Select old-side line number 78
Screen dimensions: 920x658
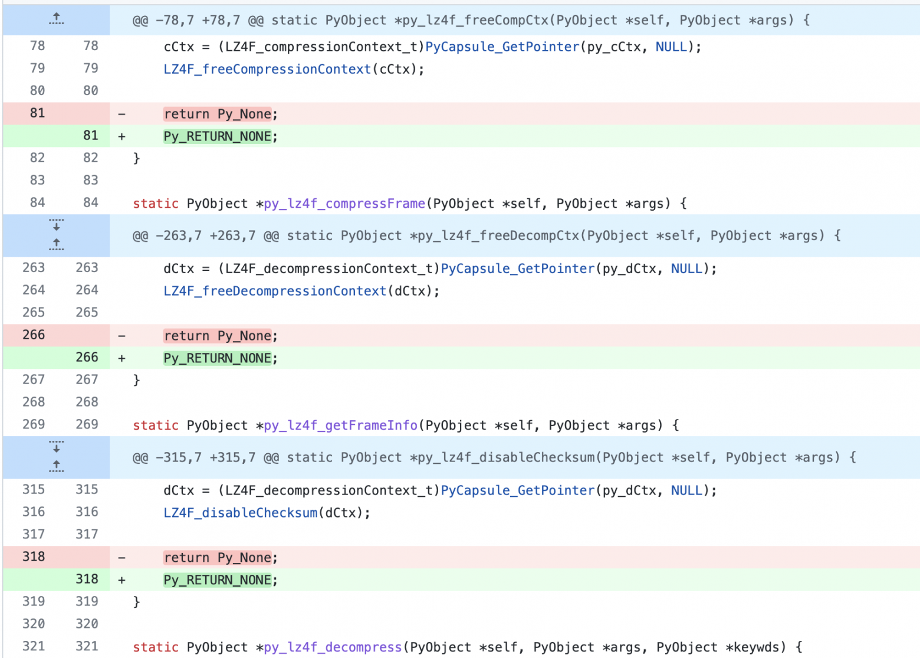click(37, 45)
